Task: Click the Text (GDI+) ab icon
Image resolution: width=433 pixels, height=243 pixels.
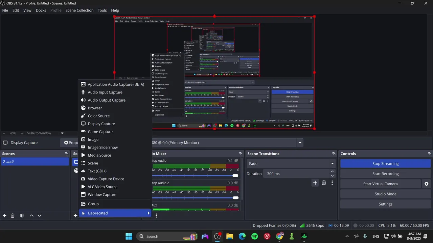Action: point(83,171)
